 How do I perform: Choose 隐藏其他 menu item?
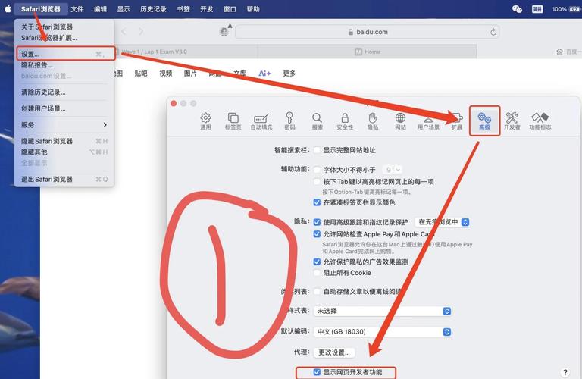click(64, 152)
